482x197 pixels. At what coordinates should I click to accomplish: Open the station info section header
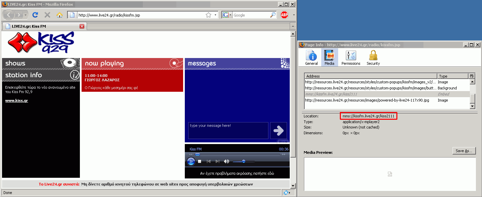(x=41, y=75)
